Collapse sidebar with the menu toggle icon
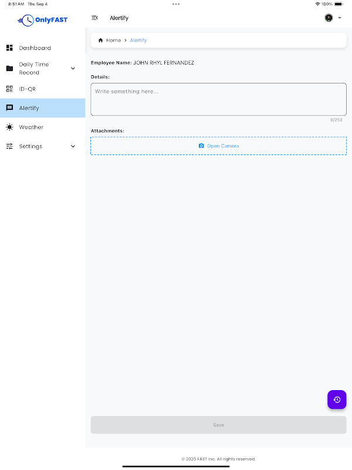This screenshot has width=352, height=470. pos(94,18)
